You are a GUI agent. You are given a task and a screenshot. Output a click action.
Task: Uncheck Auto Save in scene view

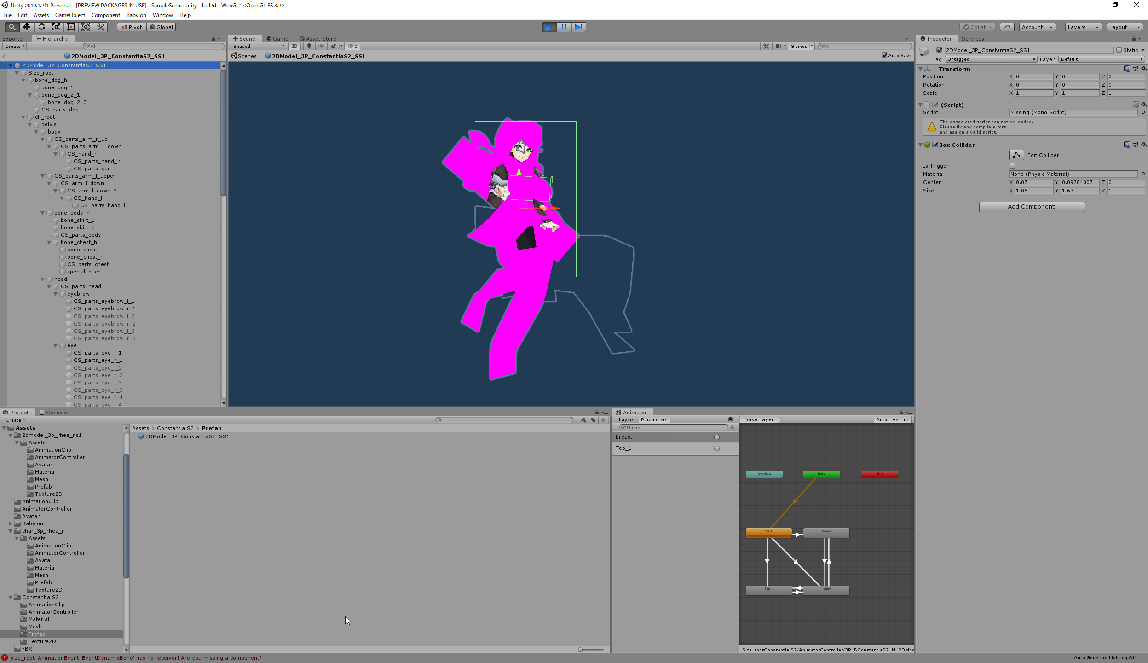coord(884,56)
